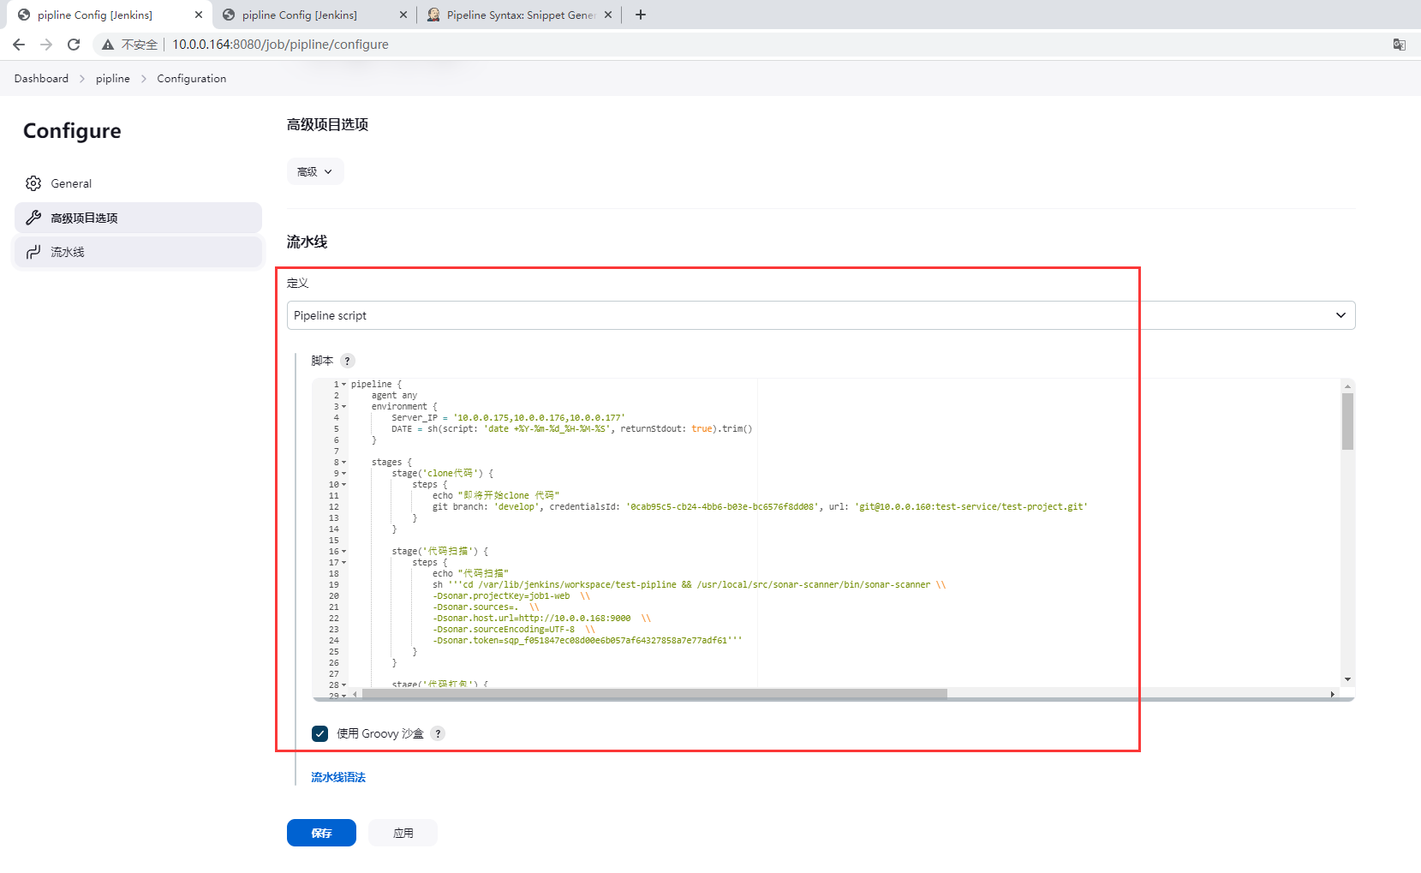Click the Server_IP line in the script
1421x873 pixels.
pyautogui.click(x=509, y=418)
